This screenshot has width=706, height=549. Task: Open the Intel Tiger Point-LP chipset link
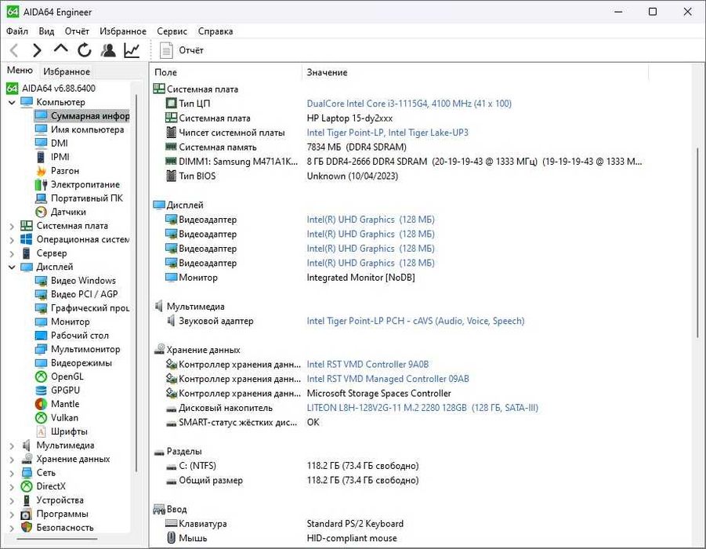click(387, 133)
